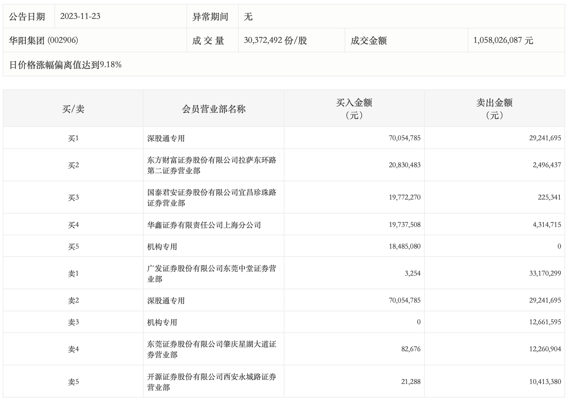Click the 卖2 row label

(73, 301)
